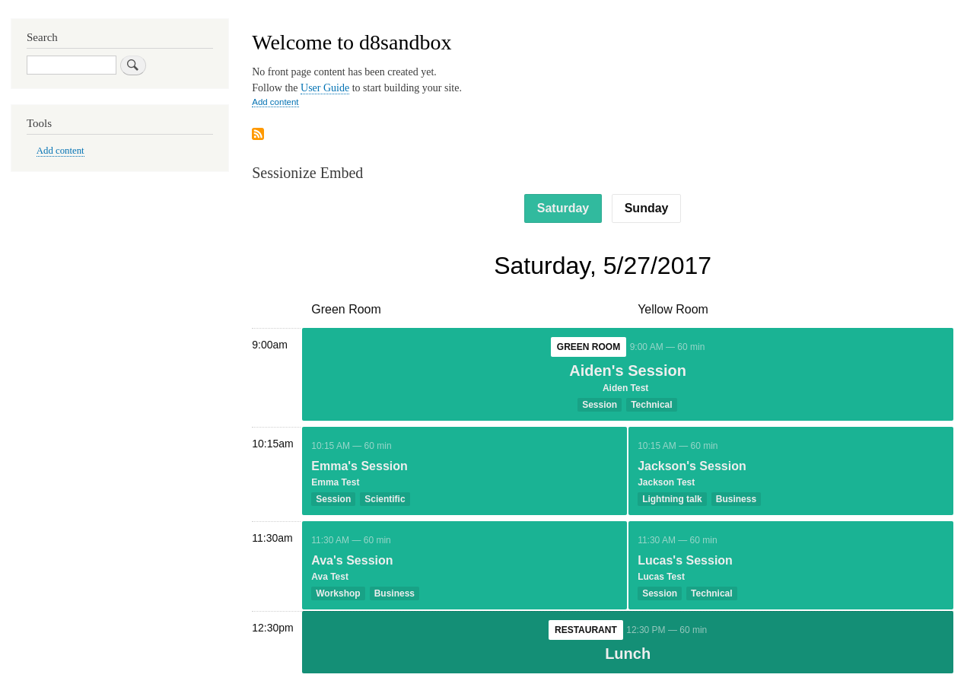Click the Scientific tag on Emma's Session
964x684 pixels.
[x=384, y=498]
